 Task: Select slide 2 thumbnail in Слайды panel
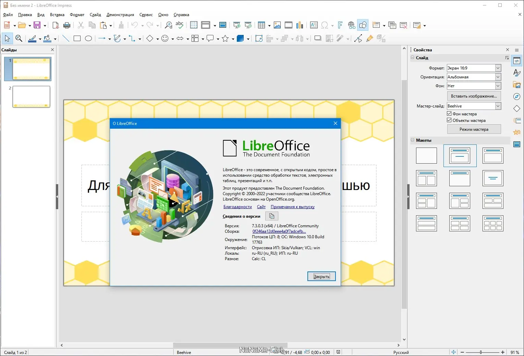coord(31,97)
